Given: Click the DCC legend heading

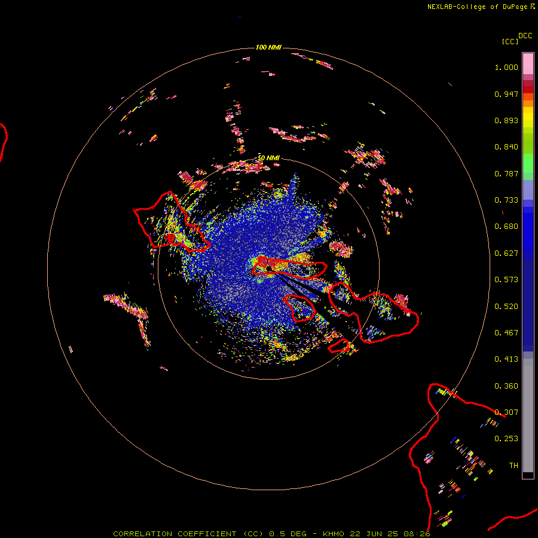Looking at the screenshot, I should point(525,36).
